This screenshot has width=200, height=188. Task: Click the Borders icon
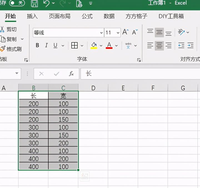(x=74, y=45)
